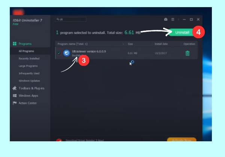
Task: Open Large Programs category
Action: (x=28, y=66)
